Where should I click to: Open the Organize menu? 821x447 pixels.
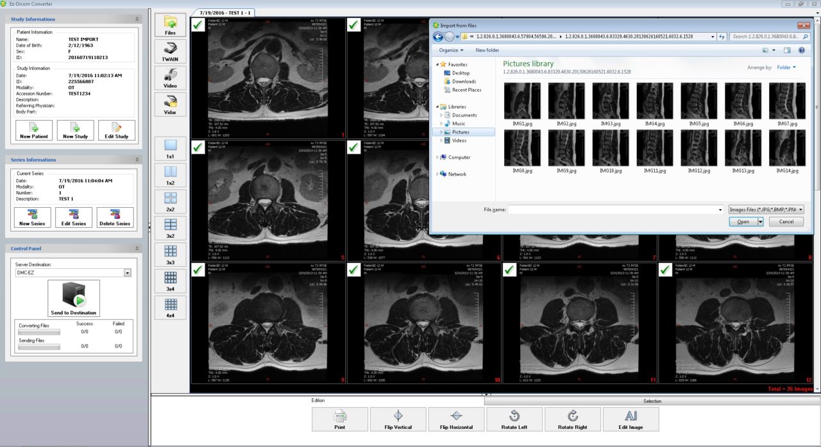[x=450, y=50]
